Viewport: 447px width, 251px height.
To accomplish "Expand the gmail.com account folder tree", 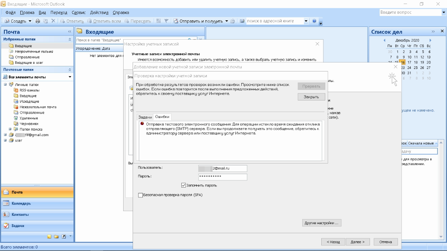I will (5, 135).
